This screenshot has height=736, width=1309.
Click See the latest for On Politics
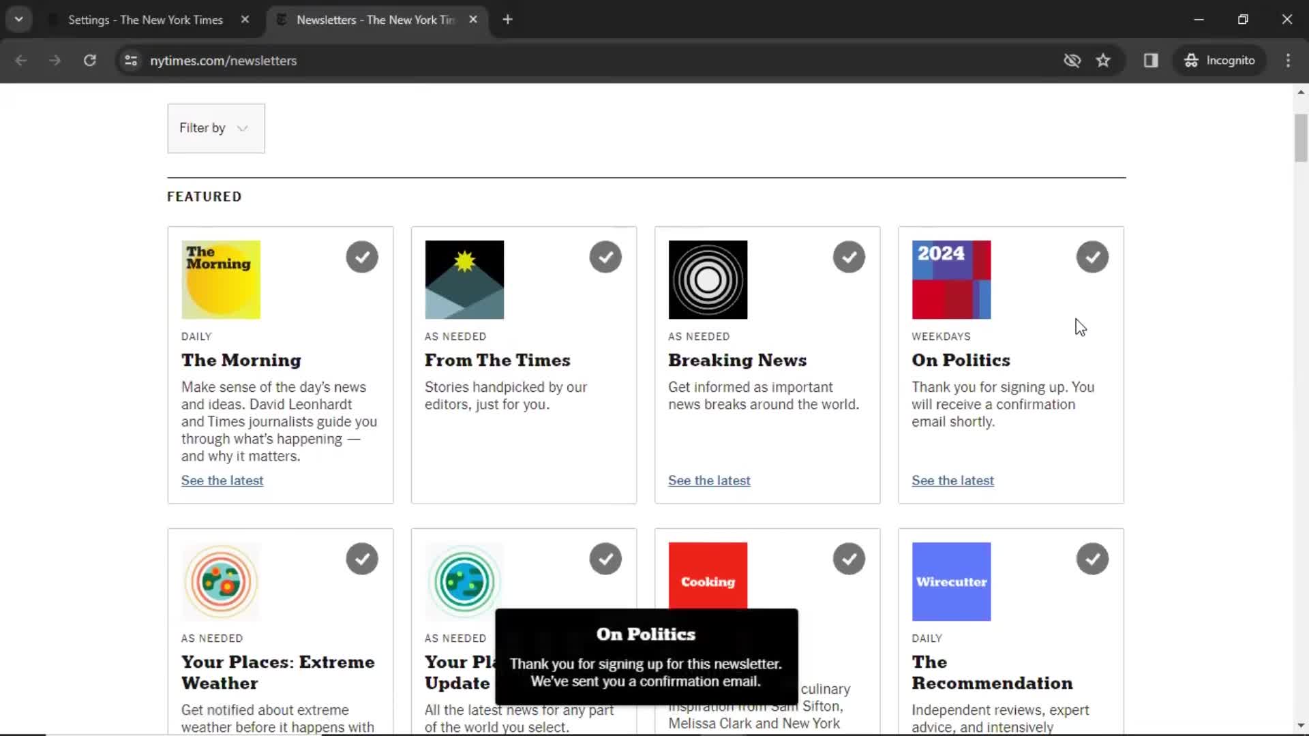pyautogui.click(x=952, y=480)
